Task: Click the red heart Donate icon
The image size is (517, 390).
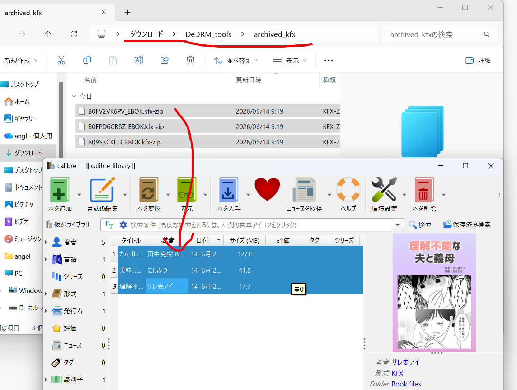Action: click(267, 189)
